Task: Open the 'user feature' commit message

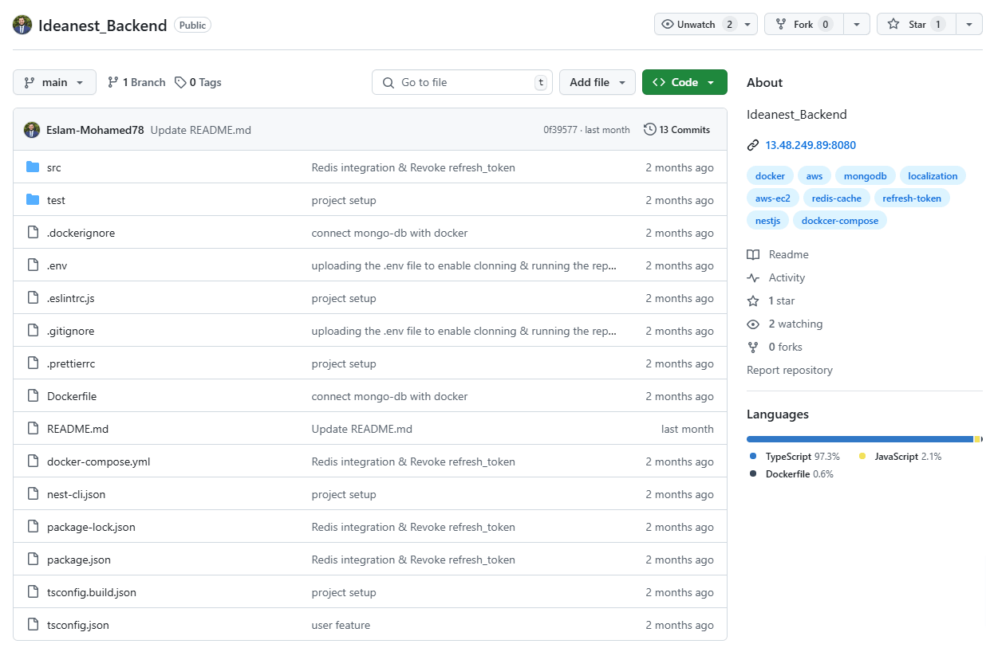Action: point(341,625)
